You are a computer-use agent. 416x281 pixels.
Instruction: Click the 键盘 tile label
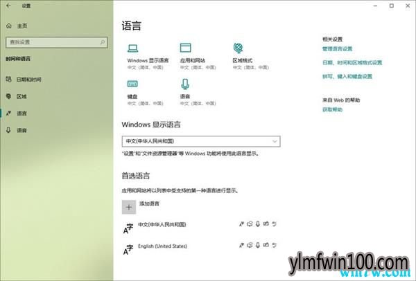click(x=132, y=96)
